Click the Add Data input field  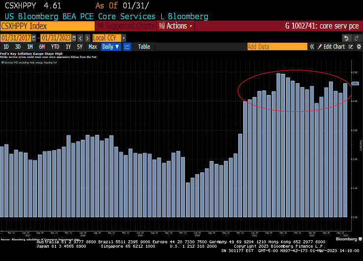click(x=277, y=47)
